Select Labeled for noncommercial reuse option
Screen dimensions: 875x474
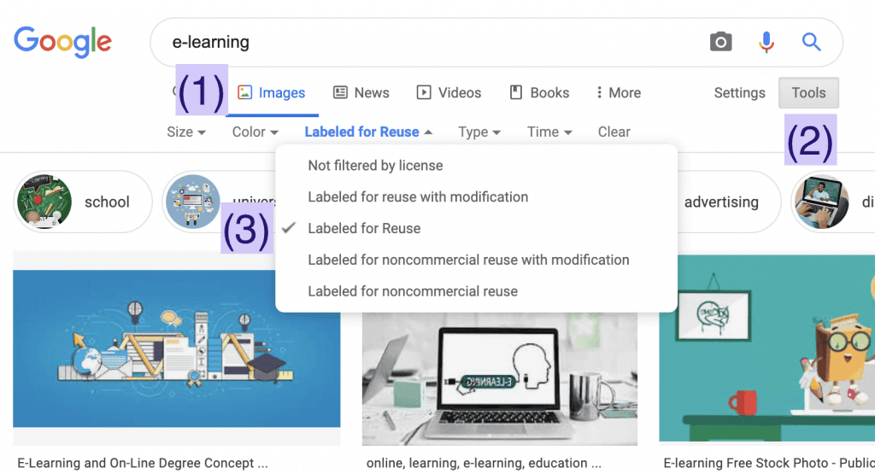click(x=413, y=291)
